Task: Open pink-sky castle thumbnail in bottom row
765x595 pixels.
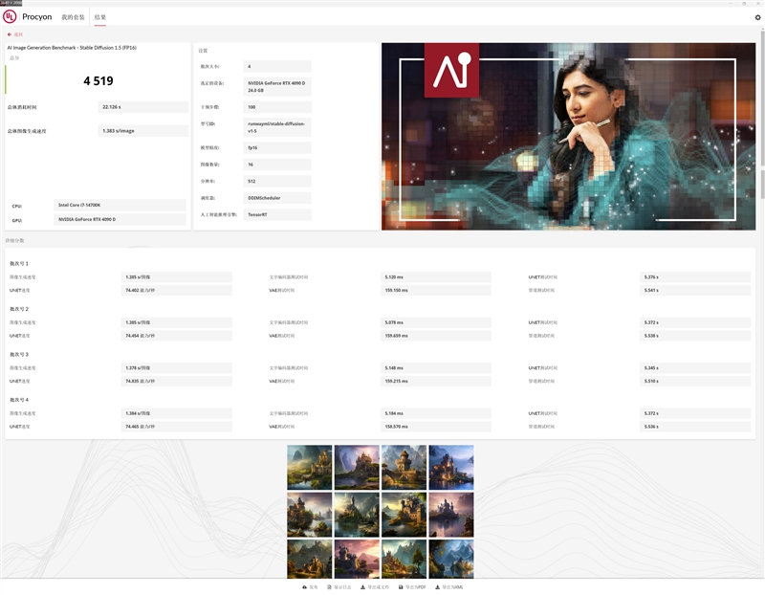Action: pos(357,559)
